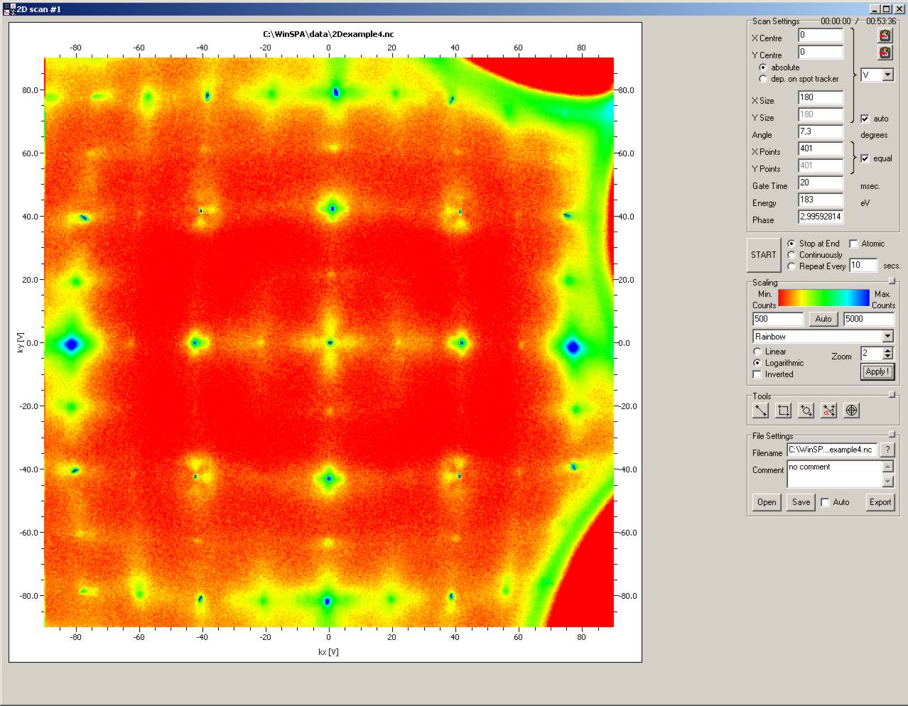
Task: Collapse the Scaling panel with its corner button
Action: (x=892, y=281)
